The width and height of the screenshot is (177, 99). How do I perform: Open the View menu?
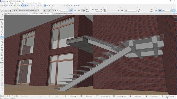point(8,3)
